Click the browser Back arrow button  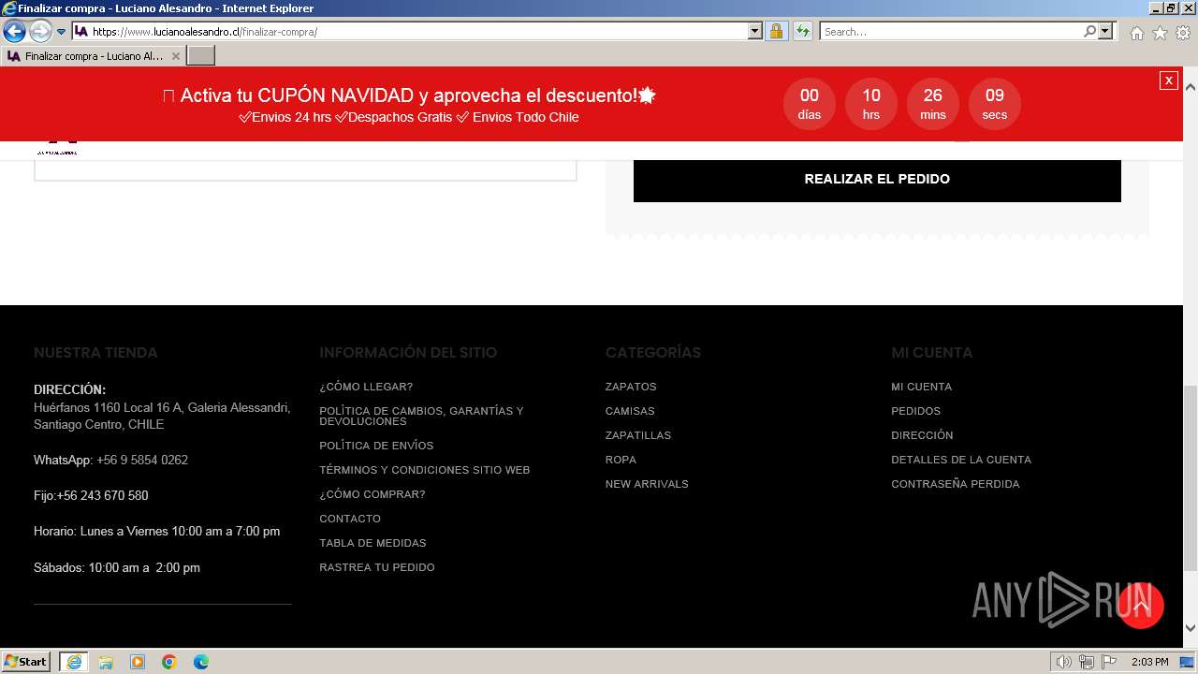[x=14, y=31]
